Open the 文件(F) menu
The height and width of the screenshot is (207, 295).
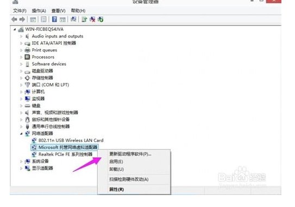20,11
